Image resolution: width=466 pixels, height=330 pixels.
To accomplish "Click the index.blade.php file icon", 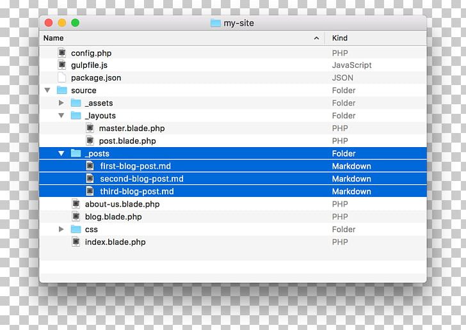I will click(76, 242).
